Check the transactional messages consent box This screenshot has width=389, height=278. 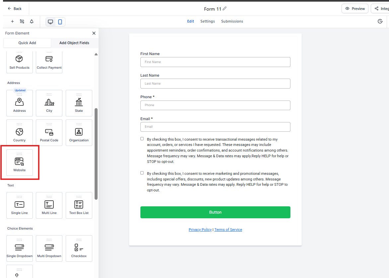coord(142,139)
